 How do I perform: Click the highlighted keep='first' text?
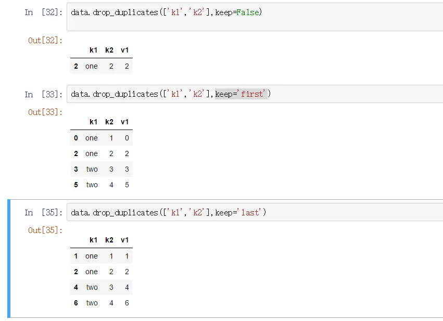(x=241, y=94)
